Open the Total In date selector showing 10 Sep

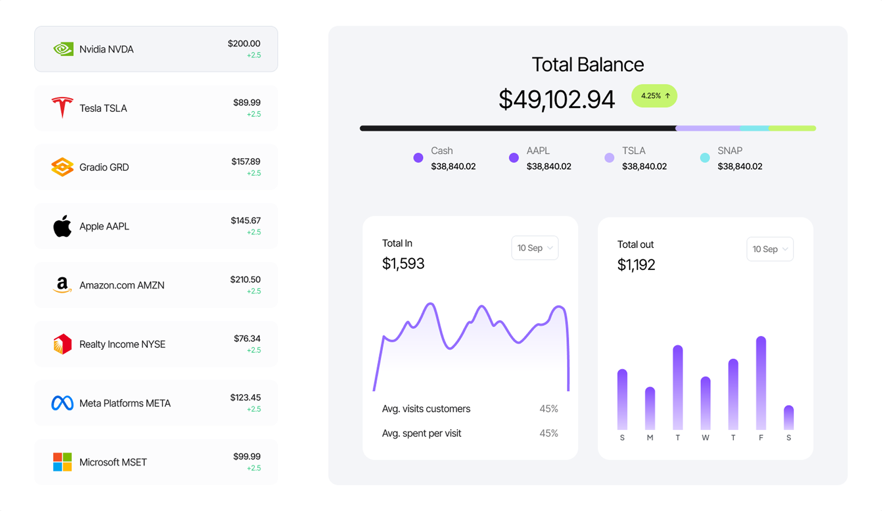coord(535,248)
